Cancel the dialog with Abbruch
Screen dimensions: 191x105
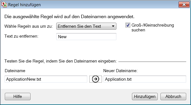[173, 97]
